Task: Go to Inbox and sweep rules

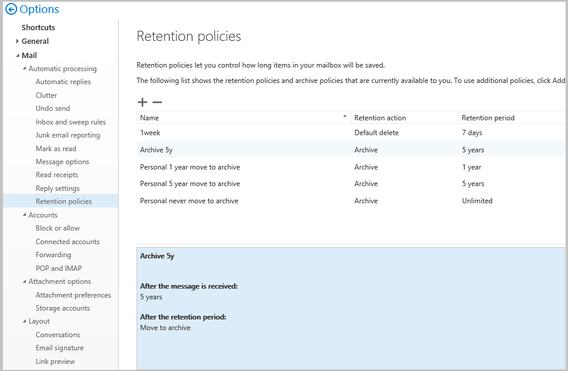Action: [x=71, y=122]
